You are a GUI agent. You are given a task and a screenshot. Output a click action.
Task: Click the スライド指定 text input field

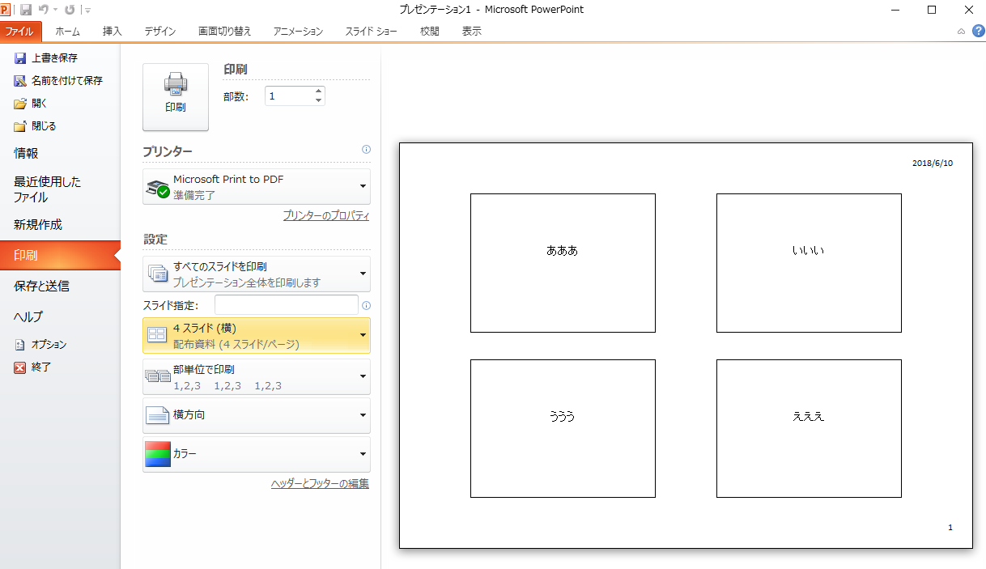coord(286,305)
